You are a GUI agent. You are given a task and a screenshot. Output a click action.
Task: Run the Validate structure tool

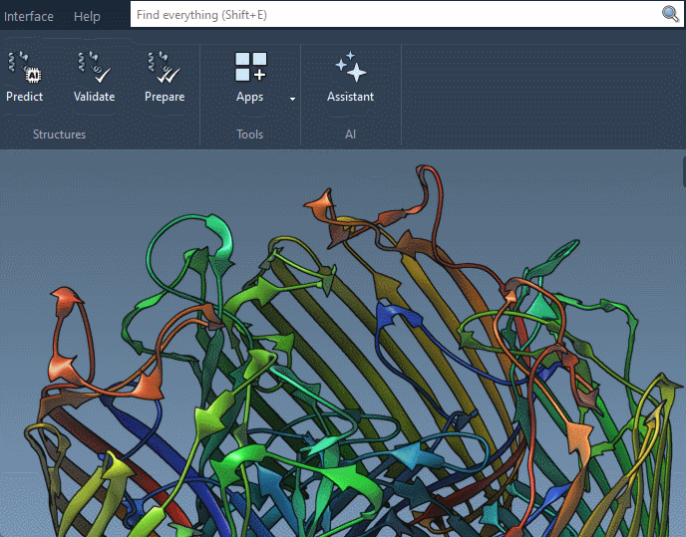coord(94,69)
